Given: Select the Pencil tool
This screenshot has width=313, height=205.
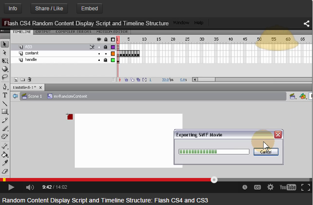Looking at the screenshot, I should tap(5, 120).
